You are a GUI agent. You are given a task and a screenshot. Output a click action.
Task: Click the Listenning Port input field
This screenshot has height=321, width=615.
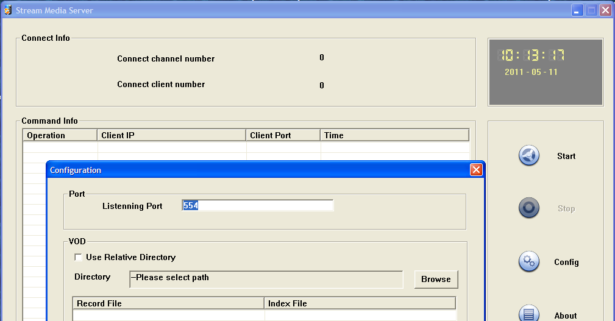click(258, 205)
